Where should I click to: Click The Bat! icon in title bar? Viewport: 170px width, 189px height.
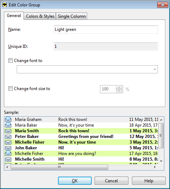pos(5,5)
